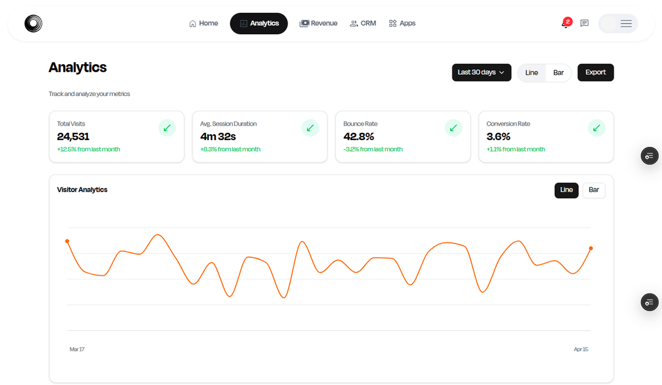The width and height of the screenshot is (662, 385).
Task: Expand the Last 30 days dropdown
Action: tap(481, 72)
